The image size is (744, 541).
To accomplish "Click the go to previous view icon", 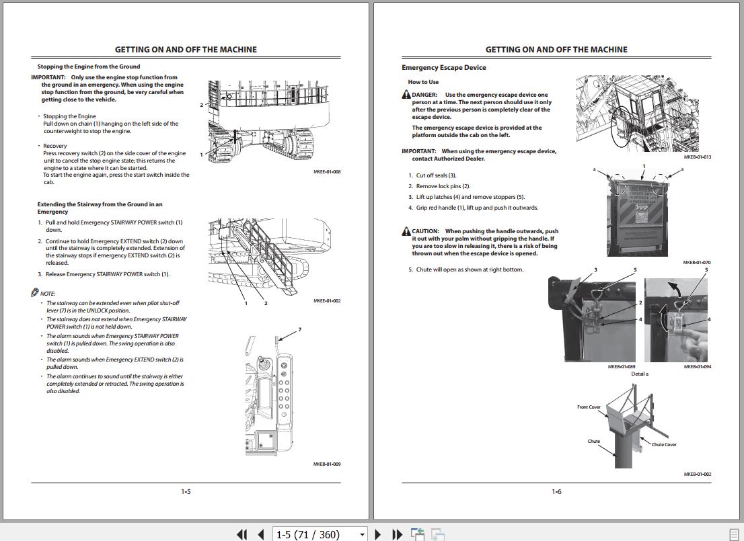I will pyautogui.click(x=417, y=534).
